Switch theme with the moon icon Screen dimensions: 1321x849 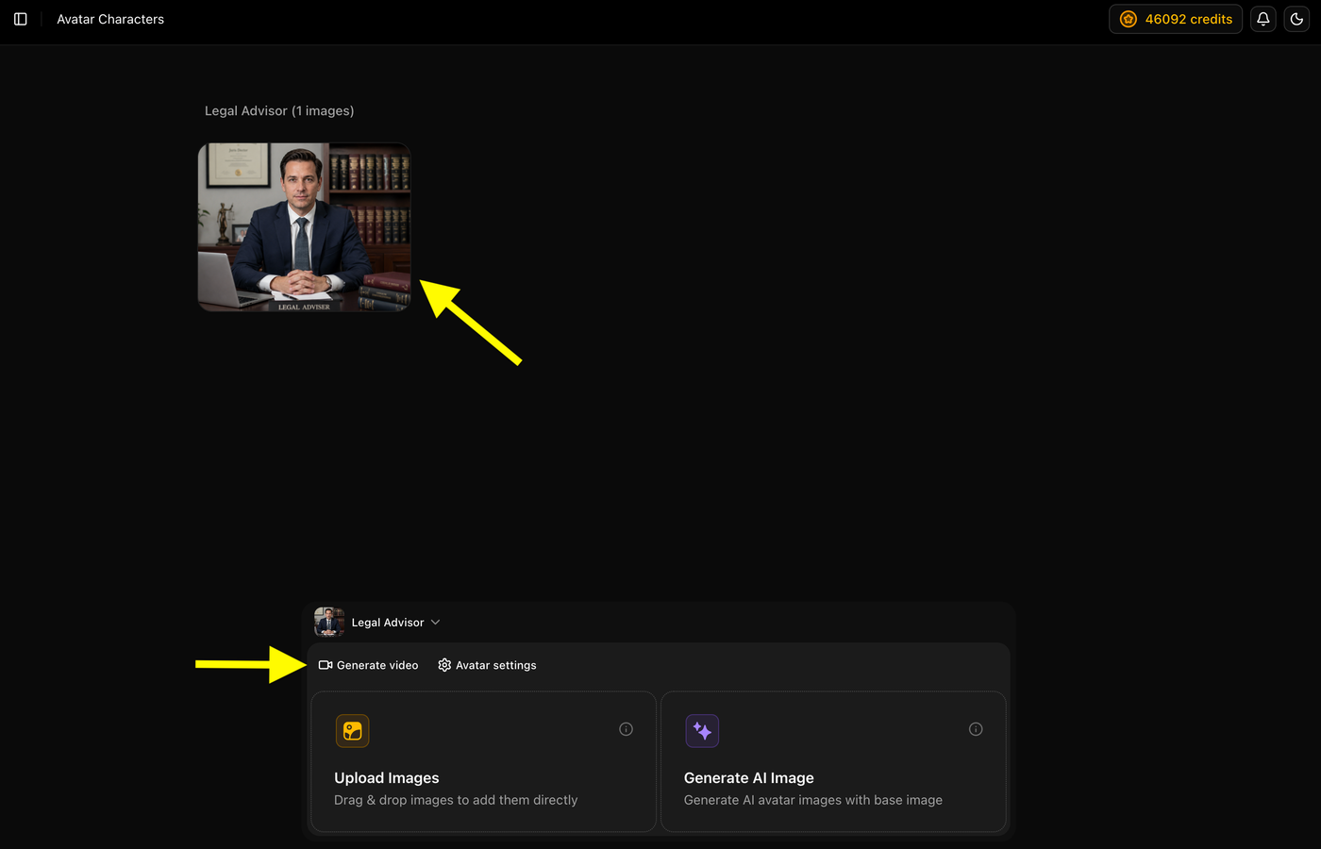point(1296,19)
